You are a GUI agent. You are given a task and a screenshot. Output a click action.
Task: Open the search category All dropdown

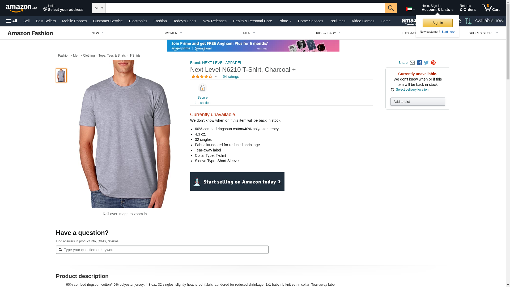click(99, 8)
